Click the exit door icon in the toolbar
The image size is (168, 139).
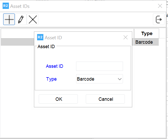159,20
